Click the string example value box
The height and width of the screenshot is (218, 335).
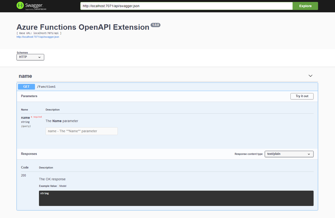[x=176, y=198]
